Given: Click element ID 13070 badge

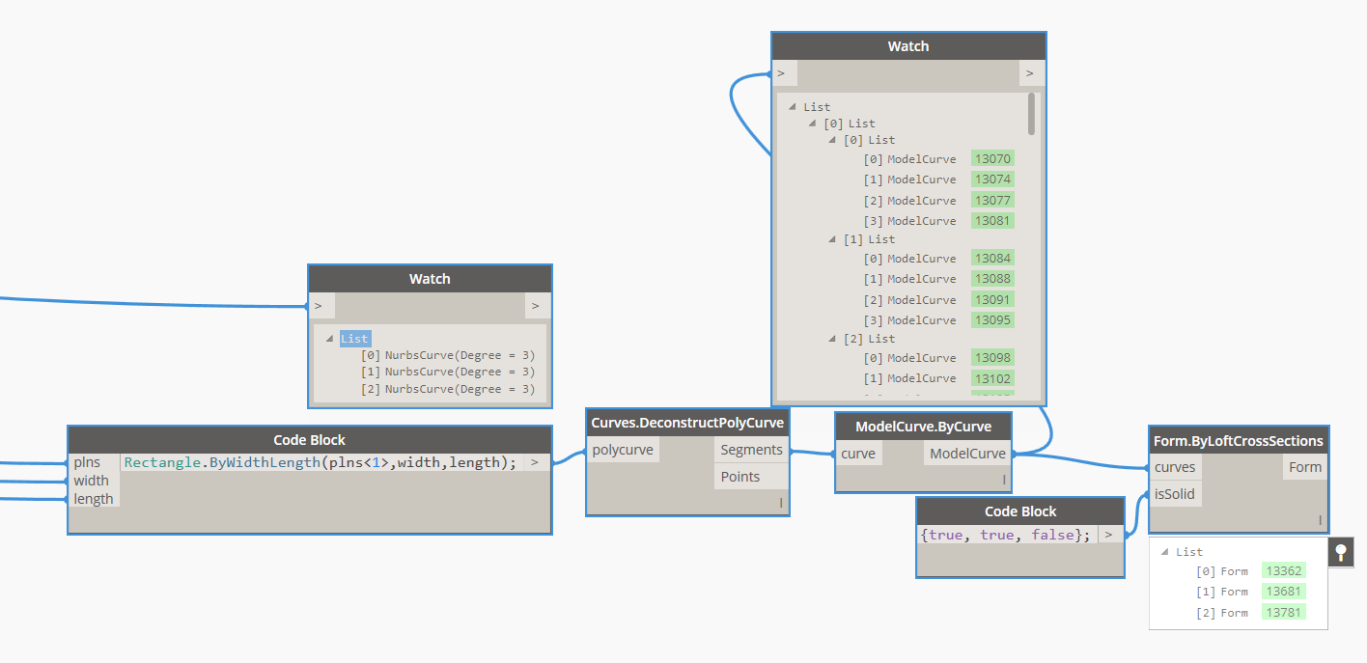Looking at the screenshot, I should (992, 159).
